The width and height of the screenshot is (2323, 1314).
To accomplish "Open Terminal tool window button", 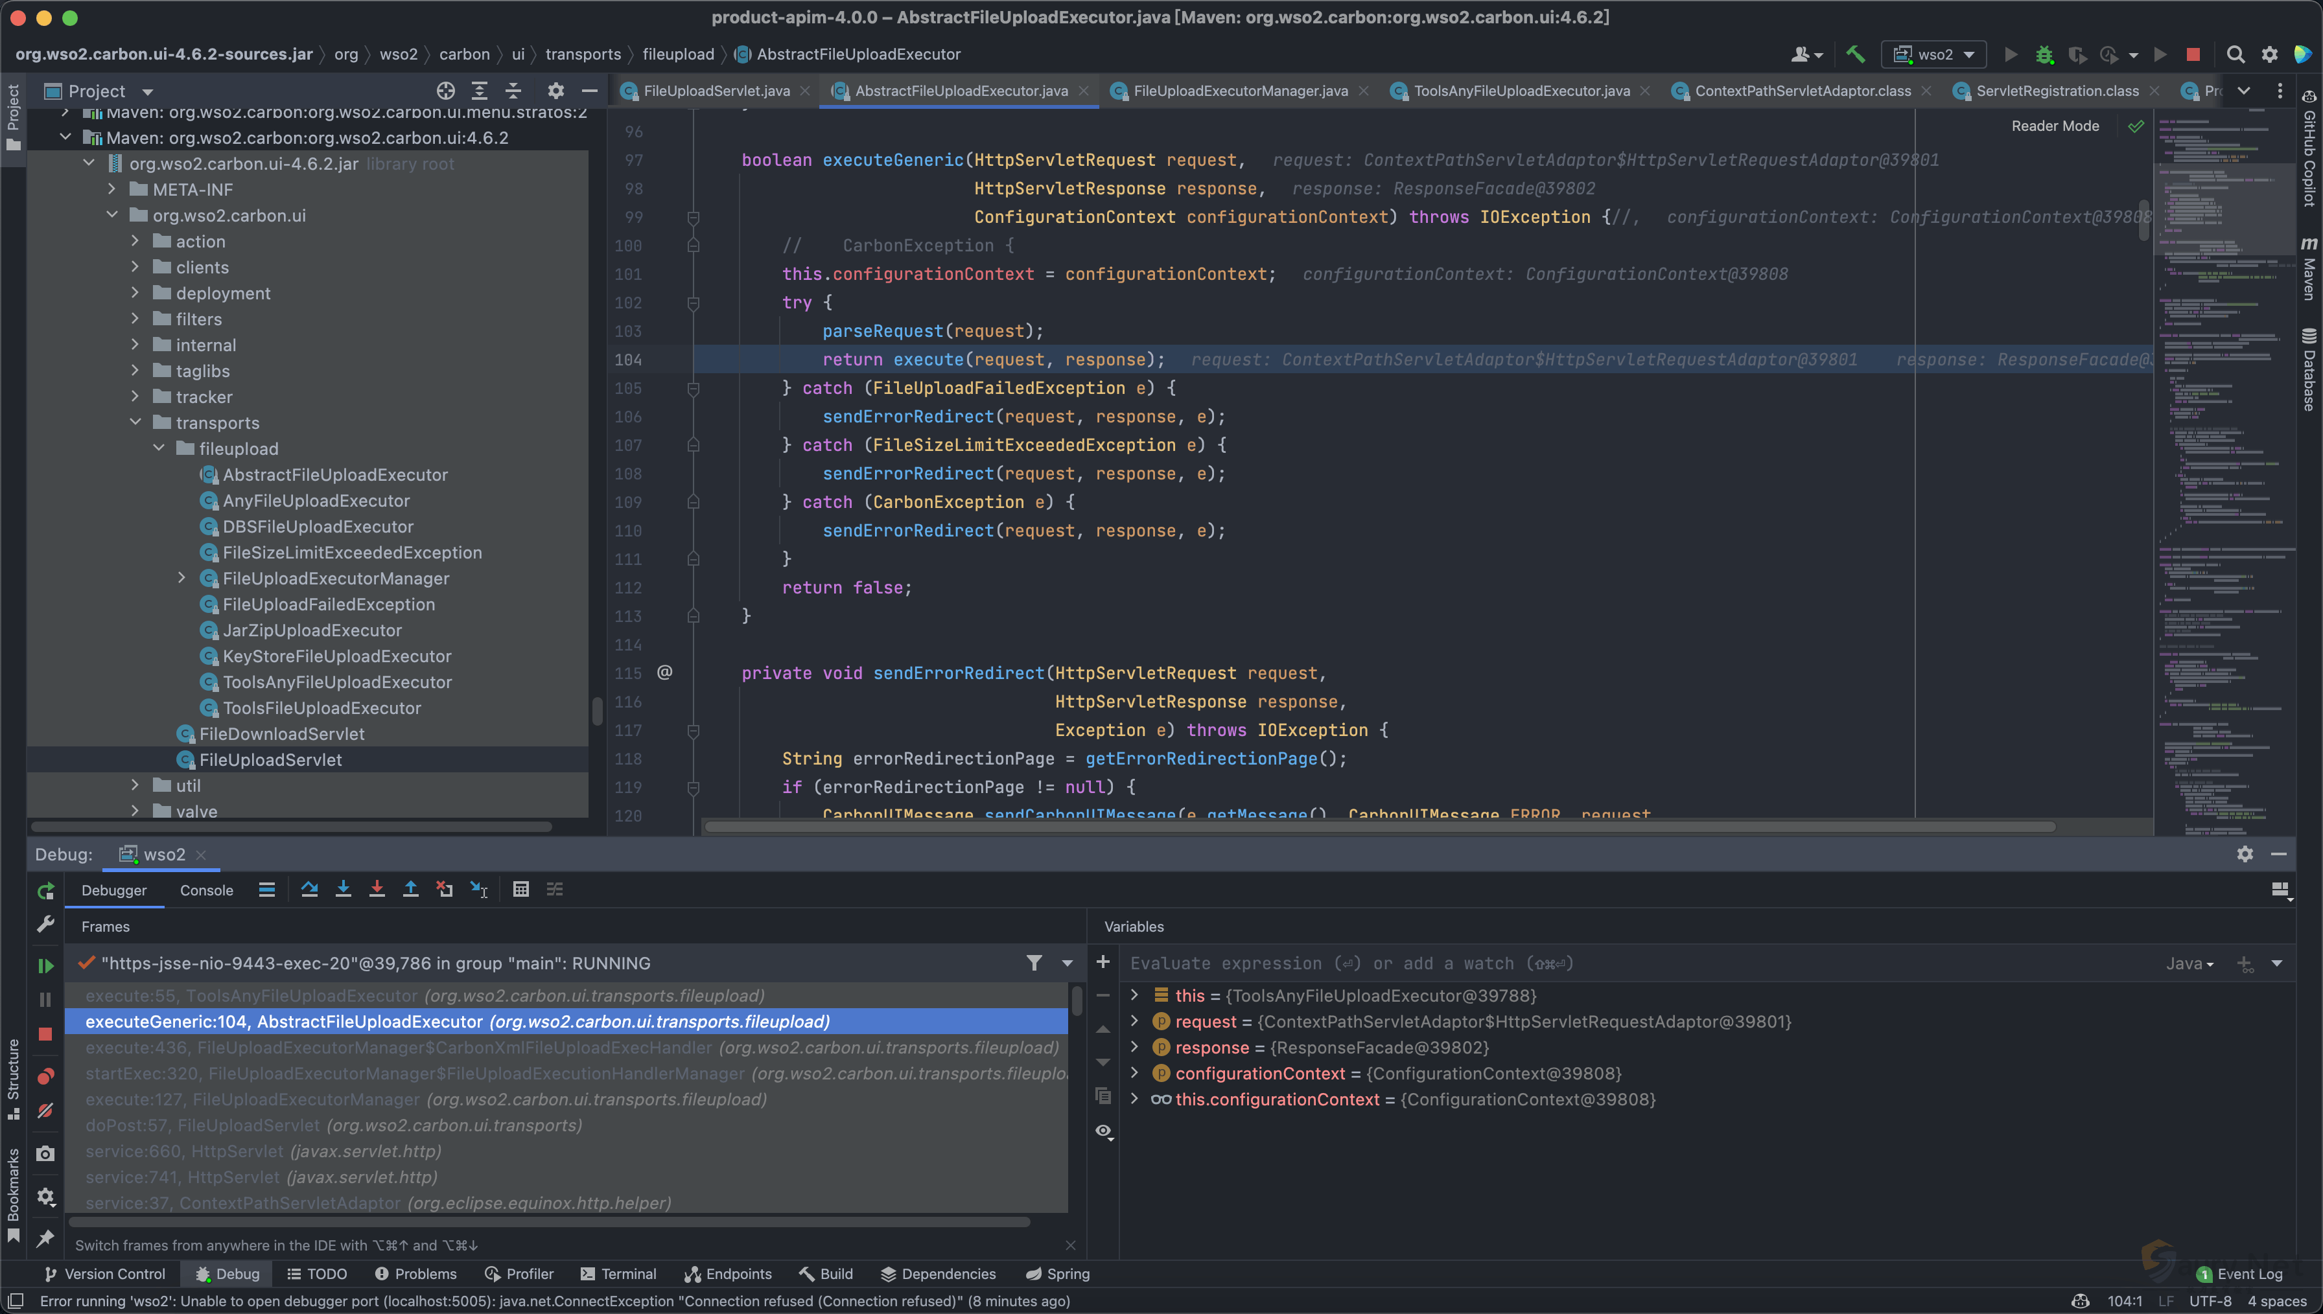I will coord(618,1273).
